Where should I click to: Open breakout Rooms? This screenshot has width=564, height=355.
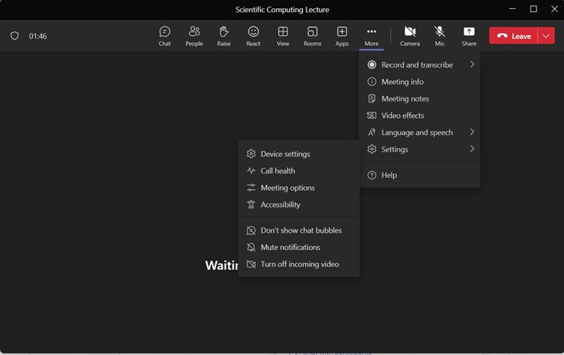coord(312,35)
